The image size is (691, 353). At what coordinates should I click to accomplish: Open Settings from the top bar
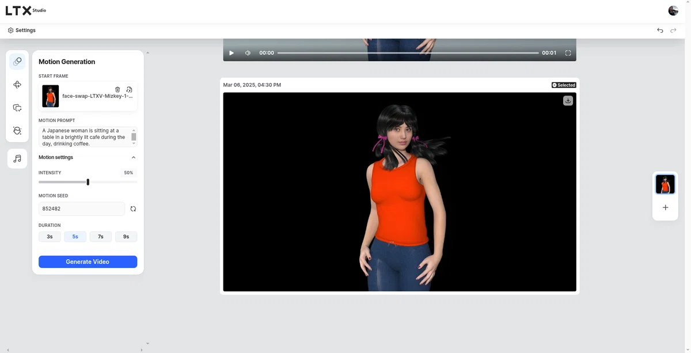pos(22,30)
